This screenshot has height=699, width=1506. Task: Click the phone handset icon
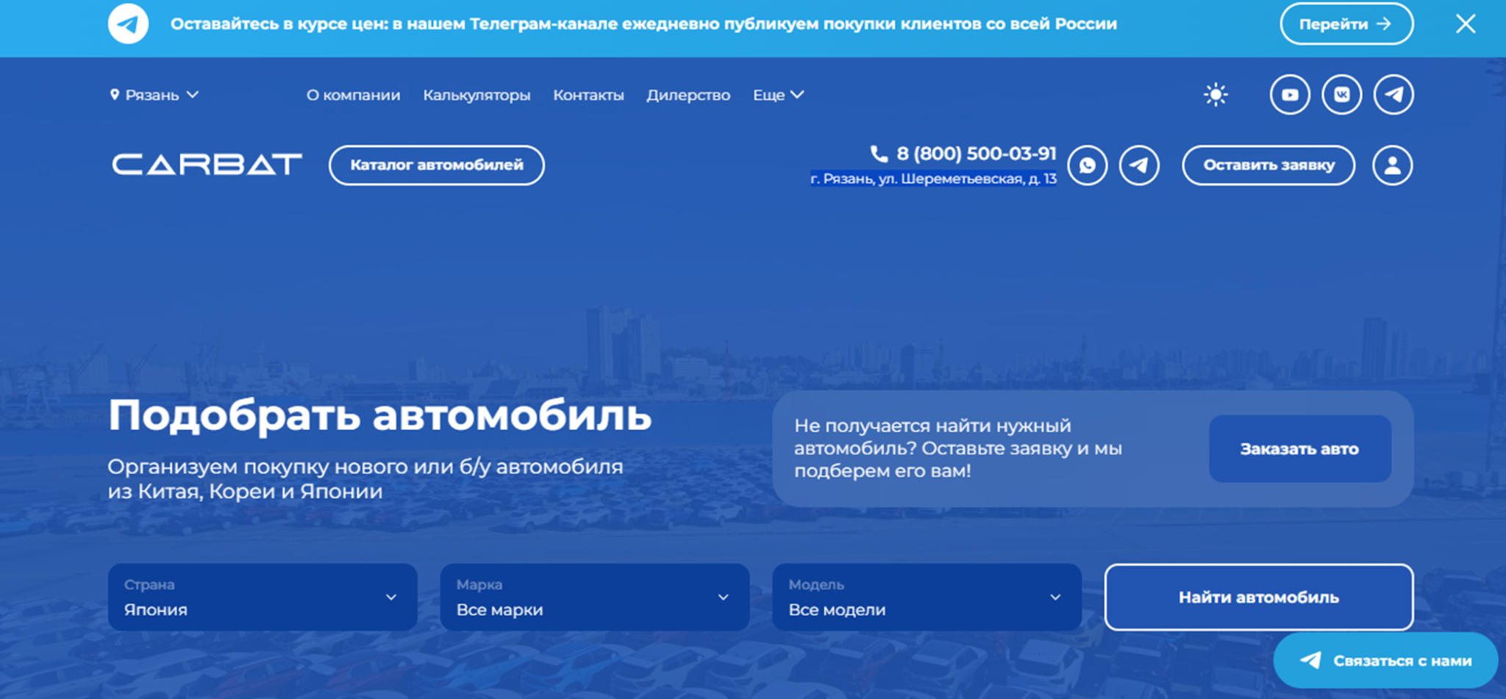(x=879, y=154)
